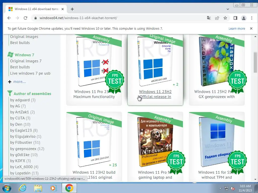Open the side panel icon
The width and height of the screenshot is (258, 193).
(236, 18)
